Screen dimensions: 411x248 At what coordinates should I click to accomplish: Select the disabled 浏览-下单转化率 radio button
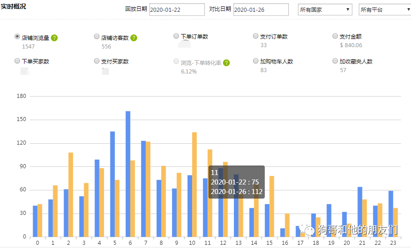(176, 61)
